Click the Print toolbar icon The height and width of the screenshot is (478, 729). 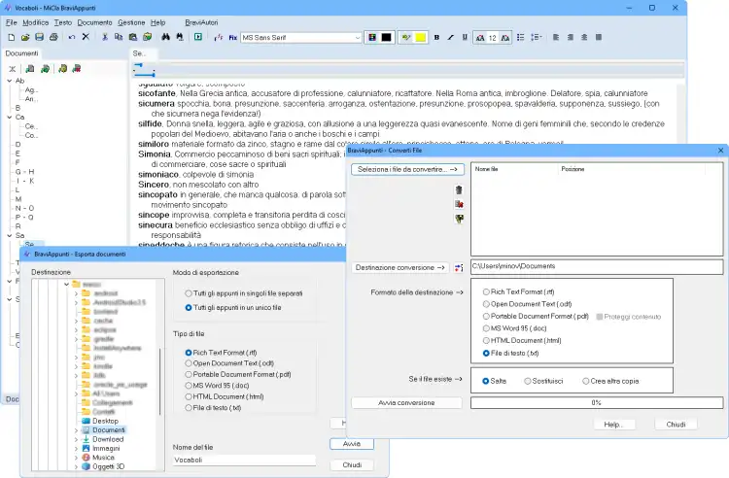point(53,37)
